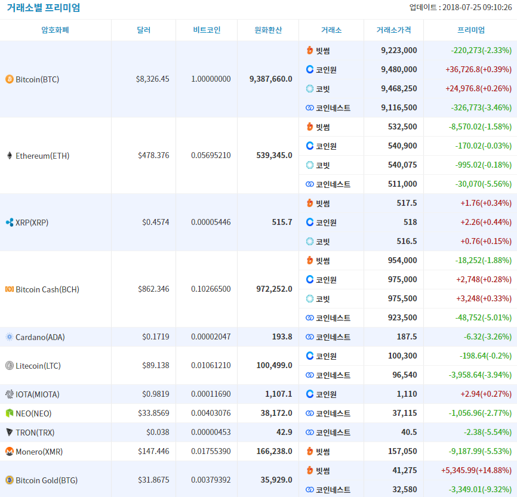Click the 비트코인 column header
Viewport: 517px width, 497px height.
(x=207, y=30)
